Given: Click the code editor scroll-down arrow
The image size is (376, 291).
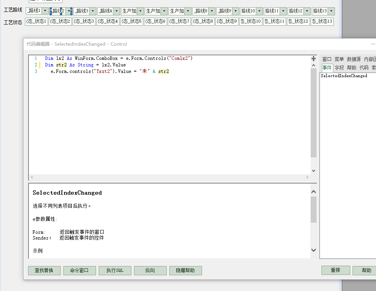Looking at the screenshot, I should tap(313, 171).
